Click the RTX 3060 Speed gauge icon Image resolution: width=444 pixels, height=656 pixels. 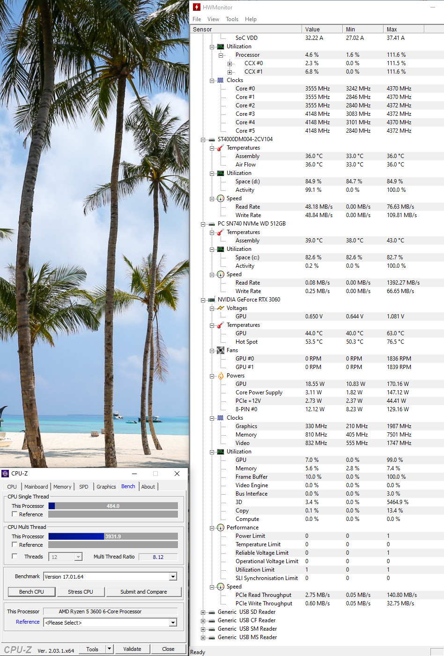[x=221, y=587]
